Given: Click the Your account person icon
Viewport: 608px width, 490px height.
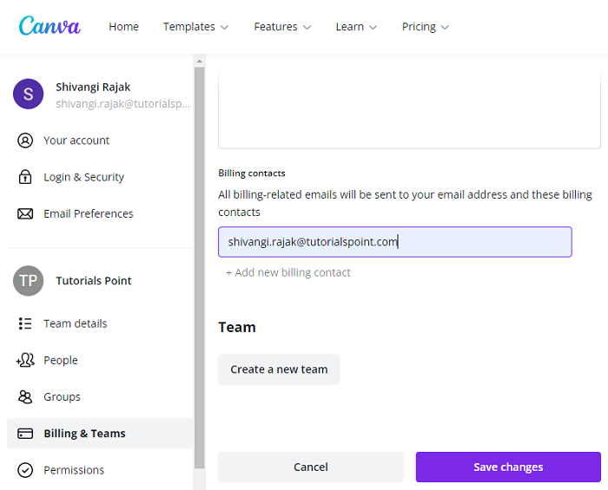Looking at the screenshot, I should click(25, 140).
